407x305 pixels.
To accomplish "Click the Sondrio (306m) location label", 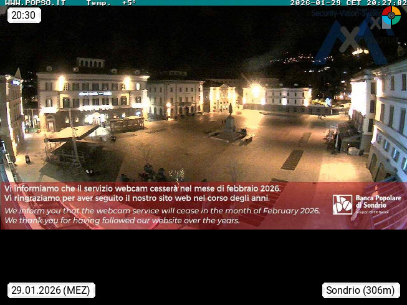I will (361, 290).
